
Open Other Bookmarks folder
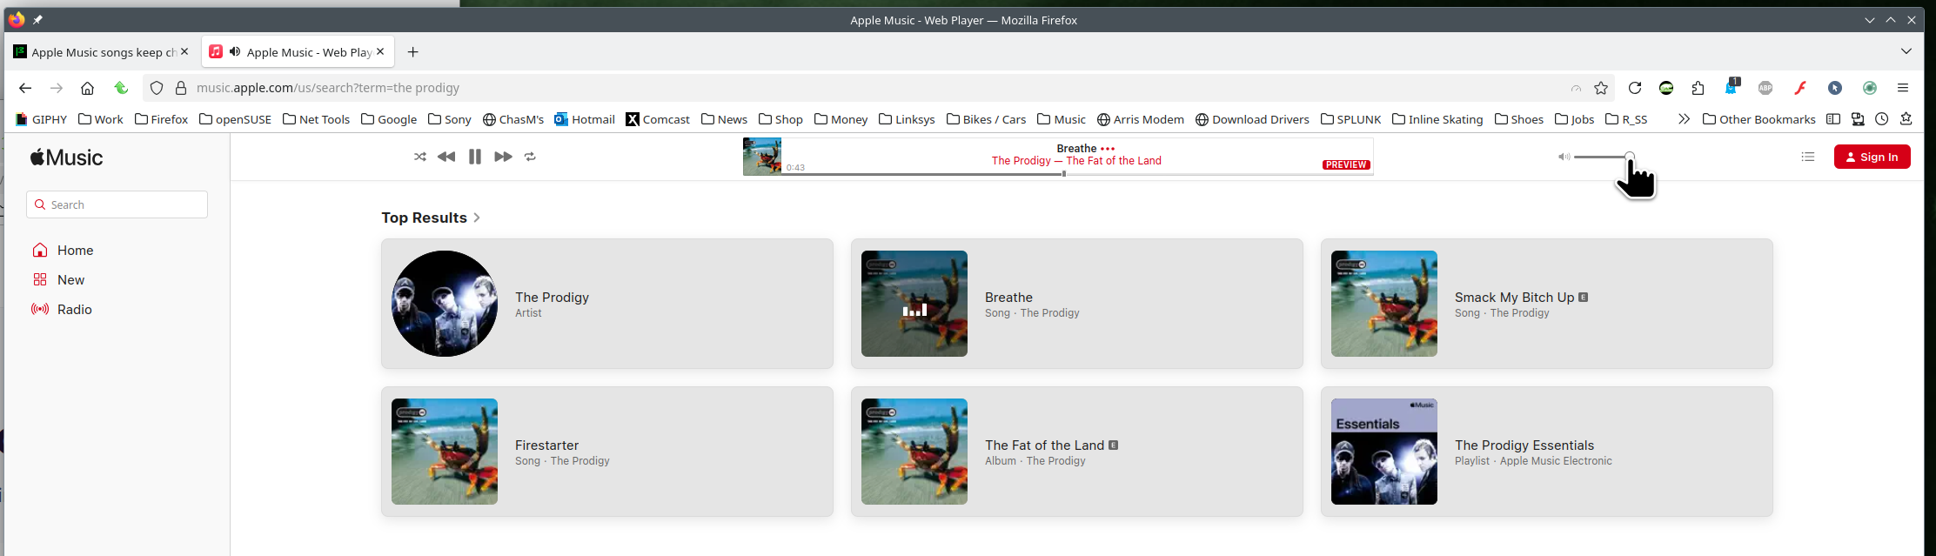tap(1758, 119)
